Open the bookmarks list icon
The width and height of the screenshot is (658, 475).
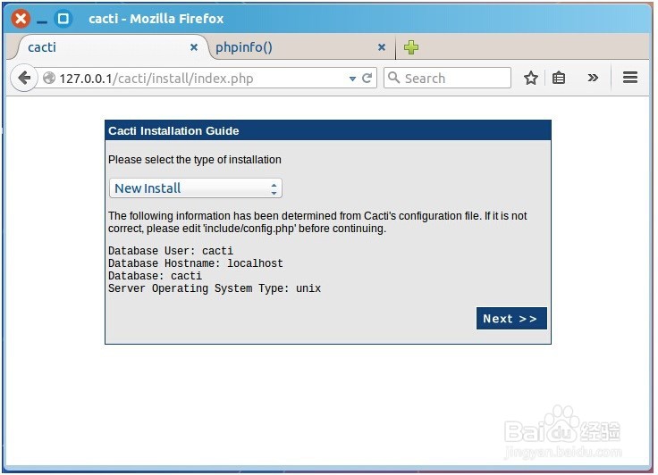pos(559,78)
